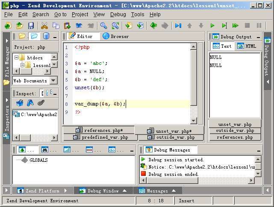
Task: Start debugging with the green Run arrow
Action: click(x=212, y=26)
